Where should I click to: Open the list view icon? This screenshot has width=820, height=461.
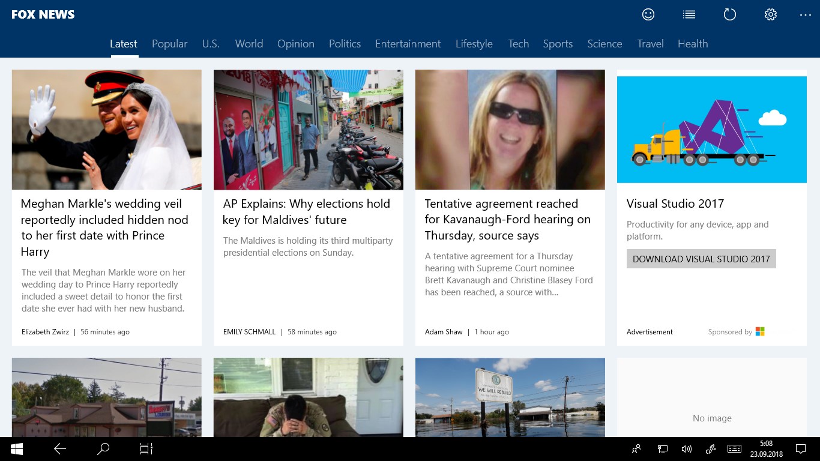tap(689, 14)
